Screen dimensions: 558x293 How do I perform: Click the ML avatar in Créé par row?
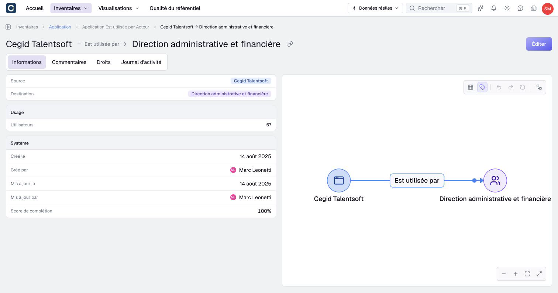[x=233, y=170]
